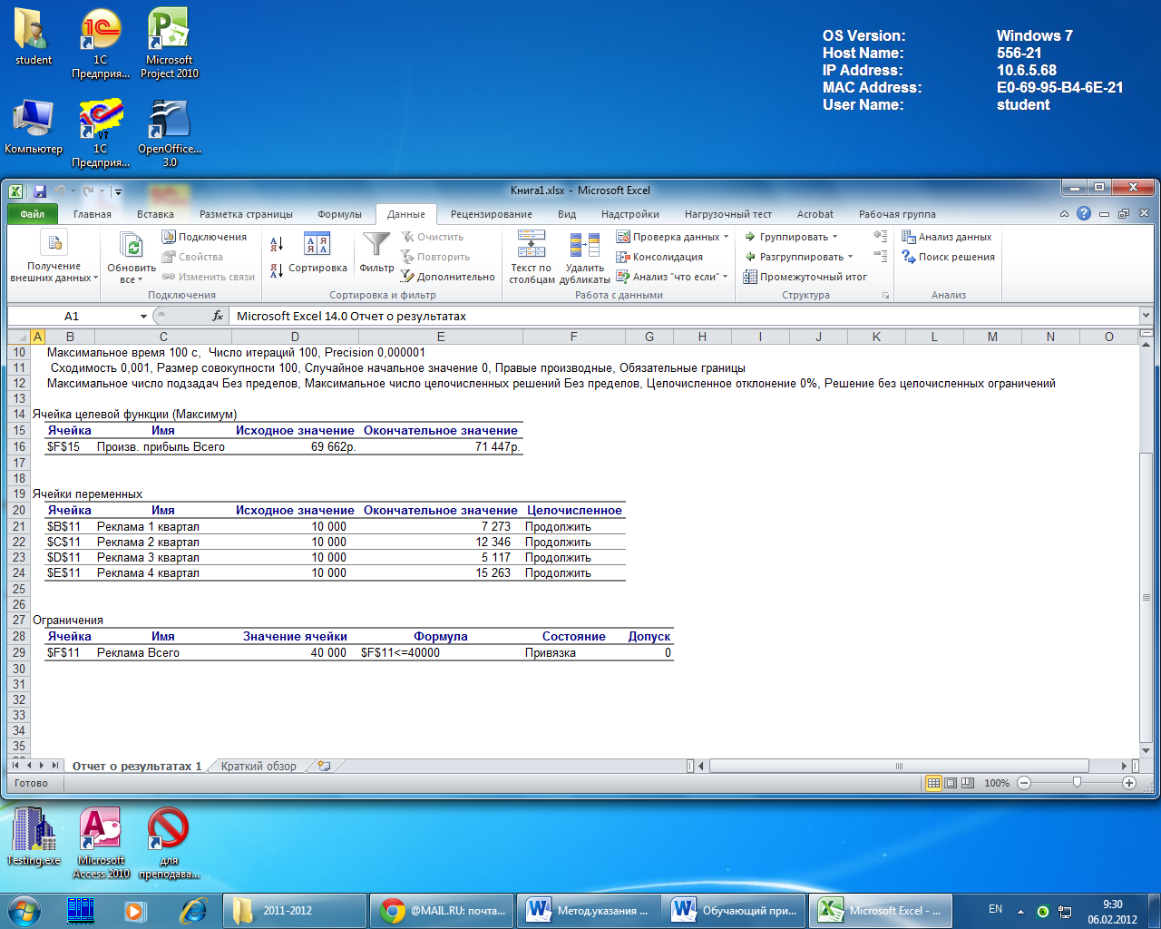Open Chrome @MAIL.RU taskbar item
The height and width of the screenshot is (929, 1161).
[442, 910]
